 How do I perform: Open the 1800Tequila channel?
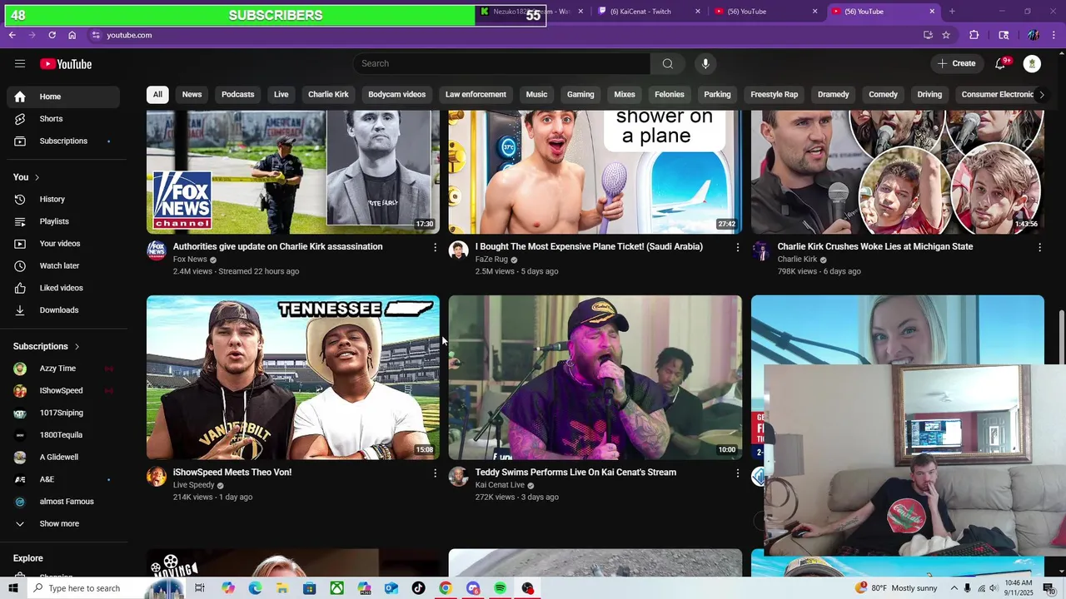(x=63, y=435)
